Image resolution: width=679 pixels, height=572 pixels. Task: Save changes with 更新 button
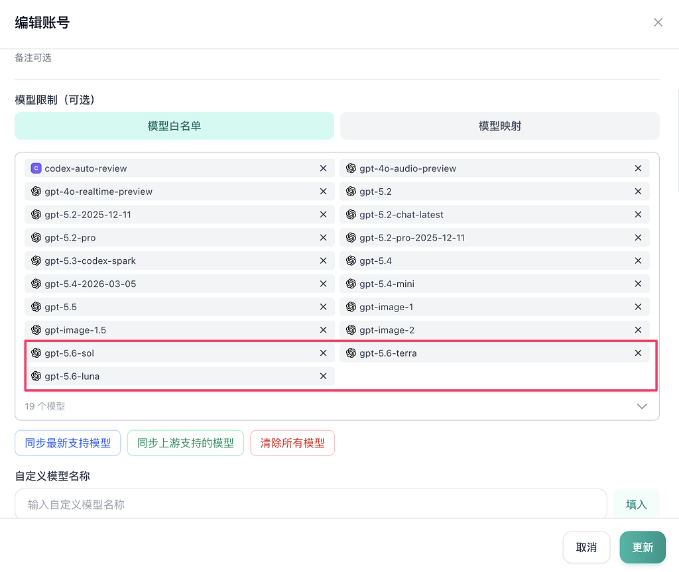tap(643, 547)
